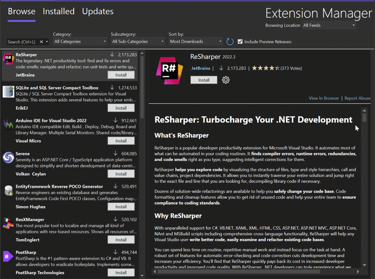
Task: Install SQLite and SQL Server Compact Toolbox
Action: [x=121, y=108]
